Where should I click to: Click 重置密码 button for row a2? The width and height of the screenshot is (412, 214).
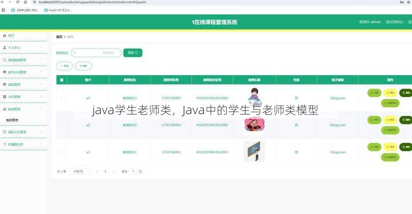pos(390,130)
